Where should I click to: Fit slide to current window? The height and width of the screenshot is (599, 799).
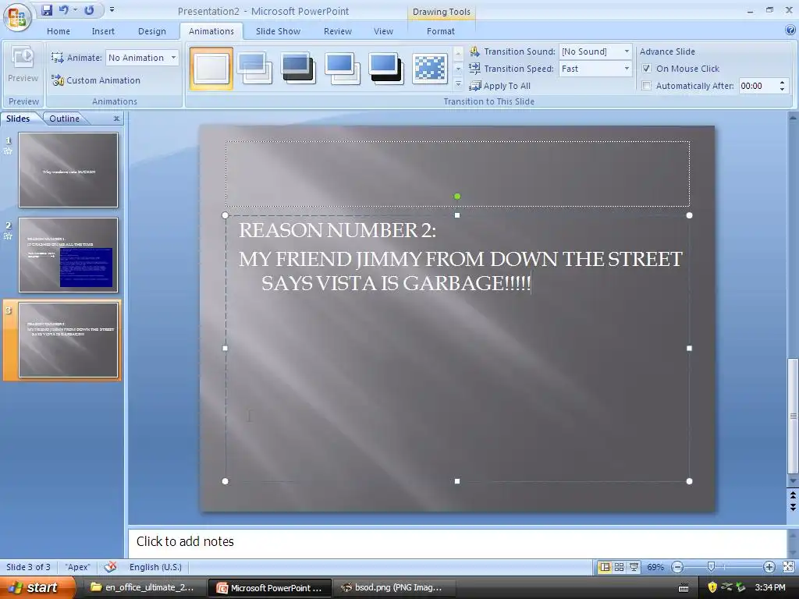click(x=788, y=567)
